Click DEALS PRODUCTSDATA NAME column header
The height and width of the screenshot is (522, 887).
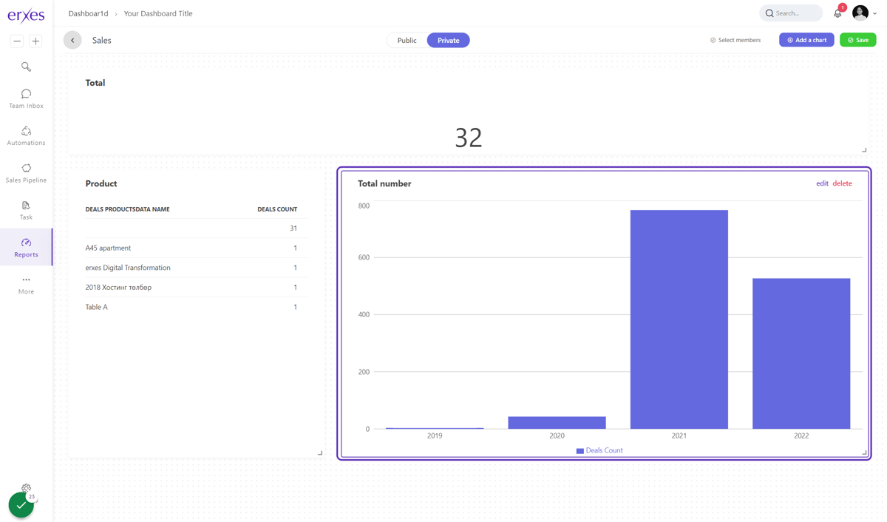coord(127,209)
